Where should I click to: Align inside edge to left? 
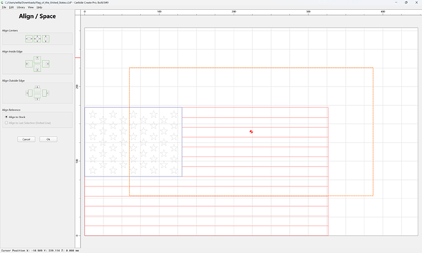pyautogui.click(x=29, y=64)
